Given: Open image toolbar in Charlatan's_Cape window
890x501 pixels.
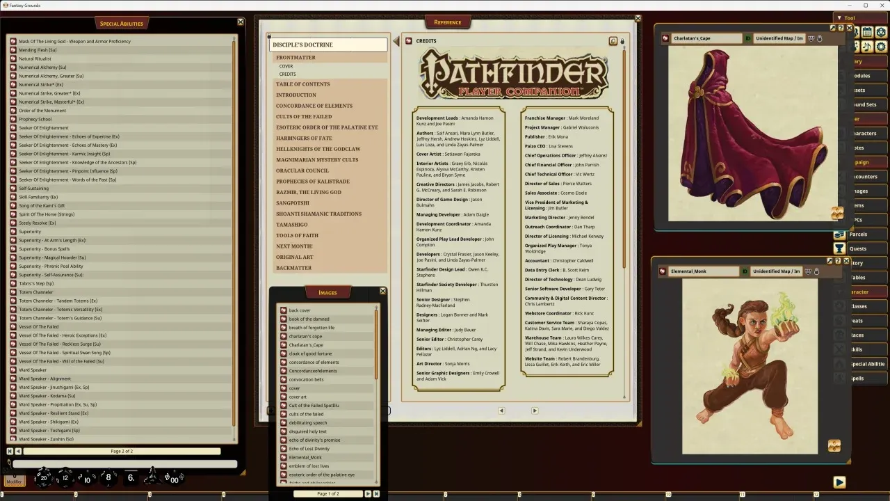Looking at the screenshot, I should pyautogui.click(x=837, y=213).
